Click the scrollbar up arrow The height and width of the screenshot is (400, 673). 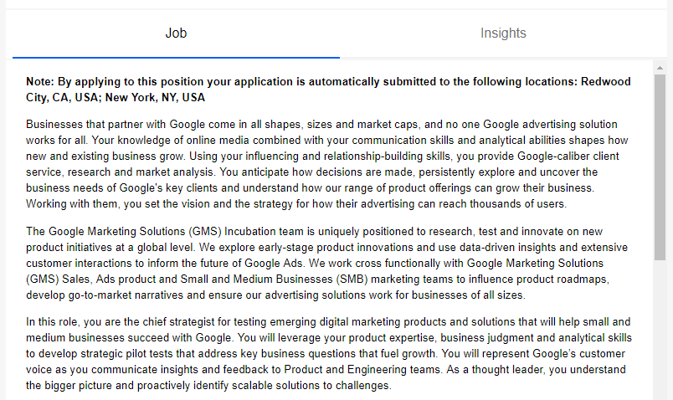pos(660,66)
